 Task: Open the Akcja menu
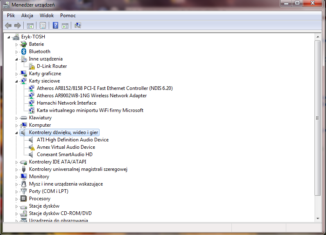[x=27, y=16]
